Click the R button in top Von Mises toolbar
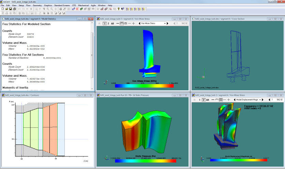The height and width of the screenshot is (169, 285). [99, 24]
